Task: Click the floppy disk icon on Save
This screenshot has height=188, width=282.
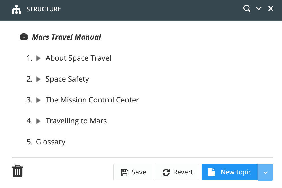Action: click(x=124, y=172)
